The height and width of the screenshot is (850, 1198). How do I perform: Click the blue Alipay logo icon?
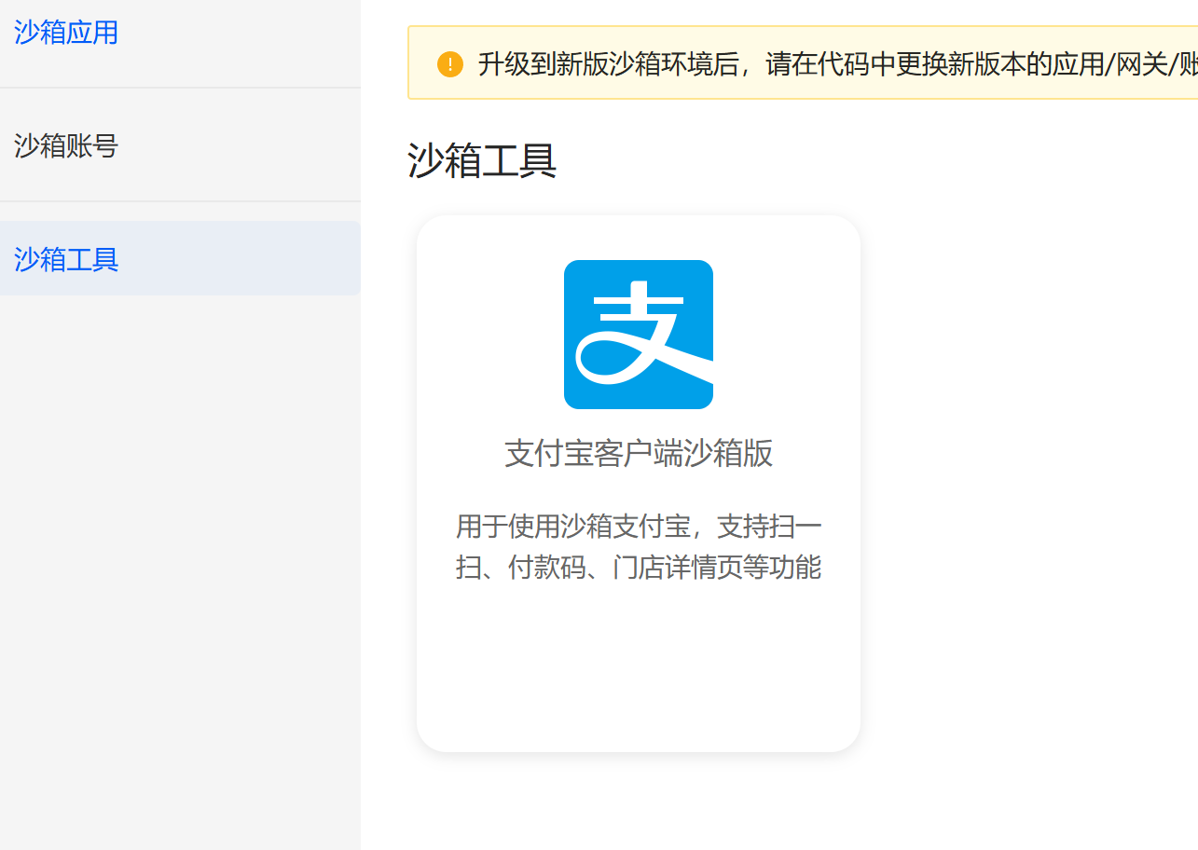639,335
